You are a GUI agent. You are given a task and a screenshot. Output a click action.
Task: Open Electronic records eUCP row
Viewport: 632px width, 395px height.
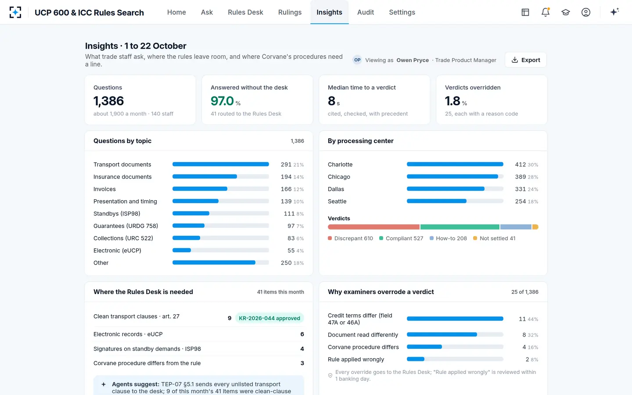coord(199,334)
